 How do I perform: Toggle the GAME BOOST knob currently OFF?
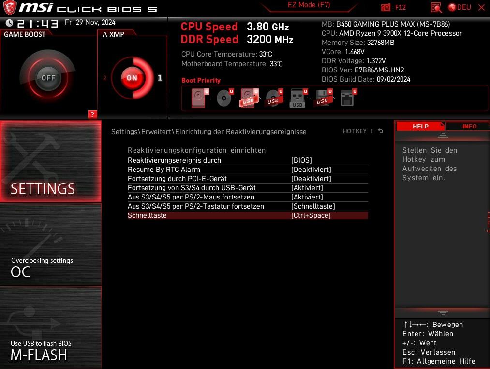coord(48,78)
